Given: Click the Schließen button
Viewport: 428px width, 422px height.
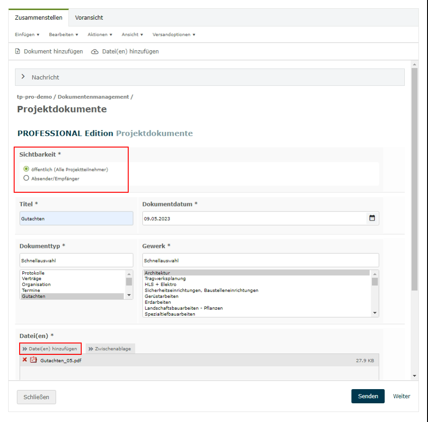Looking at the screenshot, I should pos(36,397).
